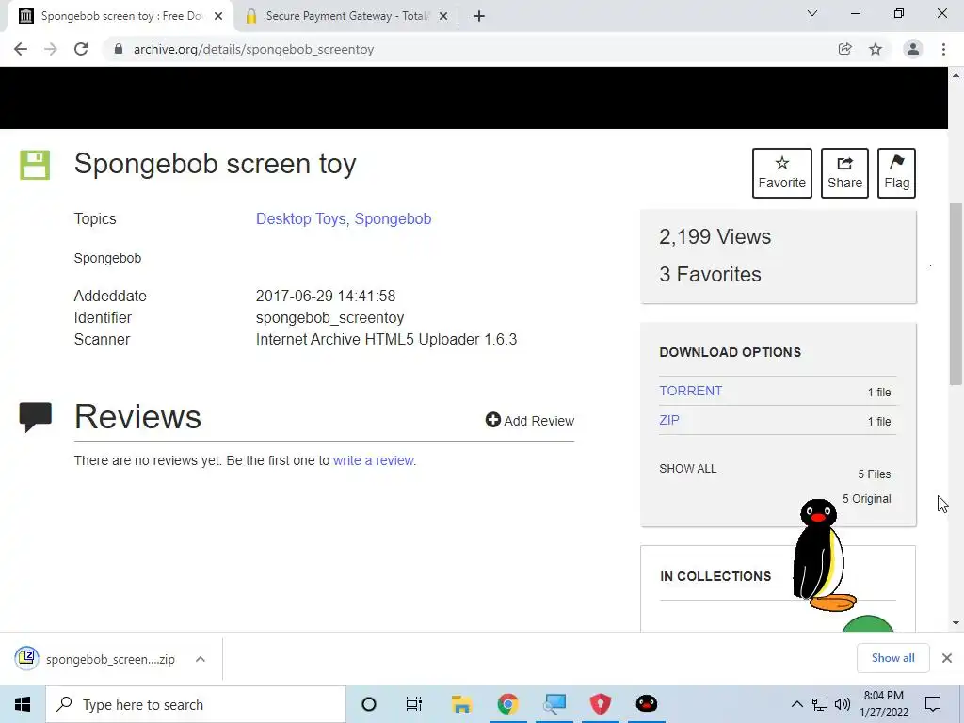
Task: Click the scrollbar up arrow
Action: click(956, 75)
